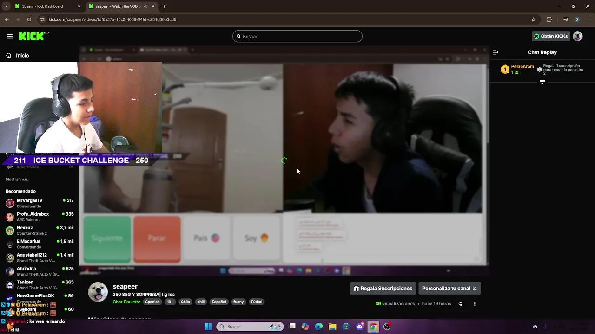Open Google Chrome taskbar icon
This screenshot has height=334, width=595.
click(x=373, y=327)
